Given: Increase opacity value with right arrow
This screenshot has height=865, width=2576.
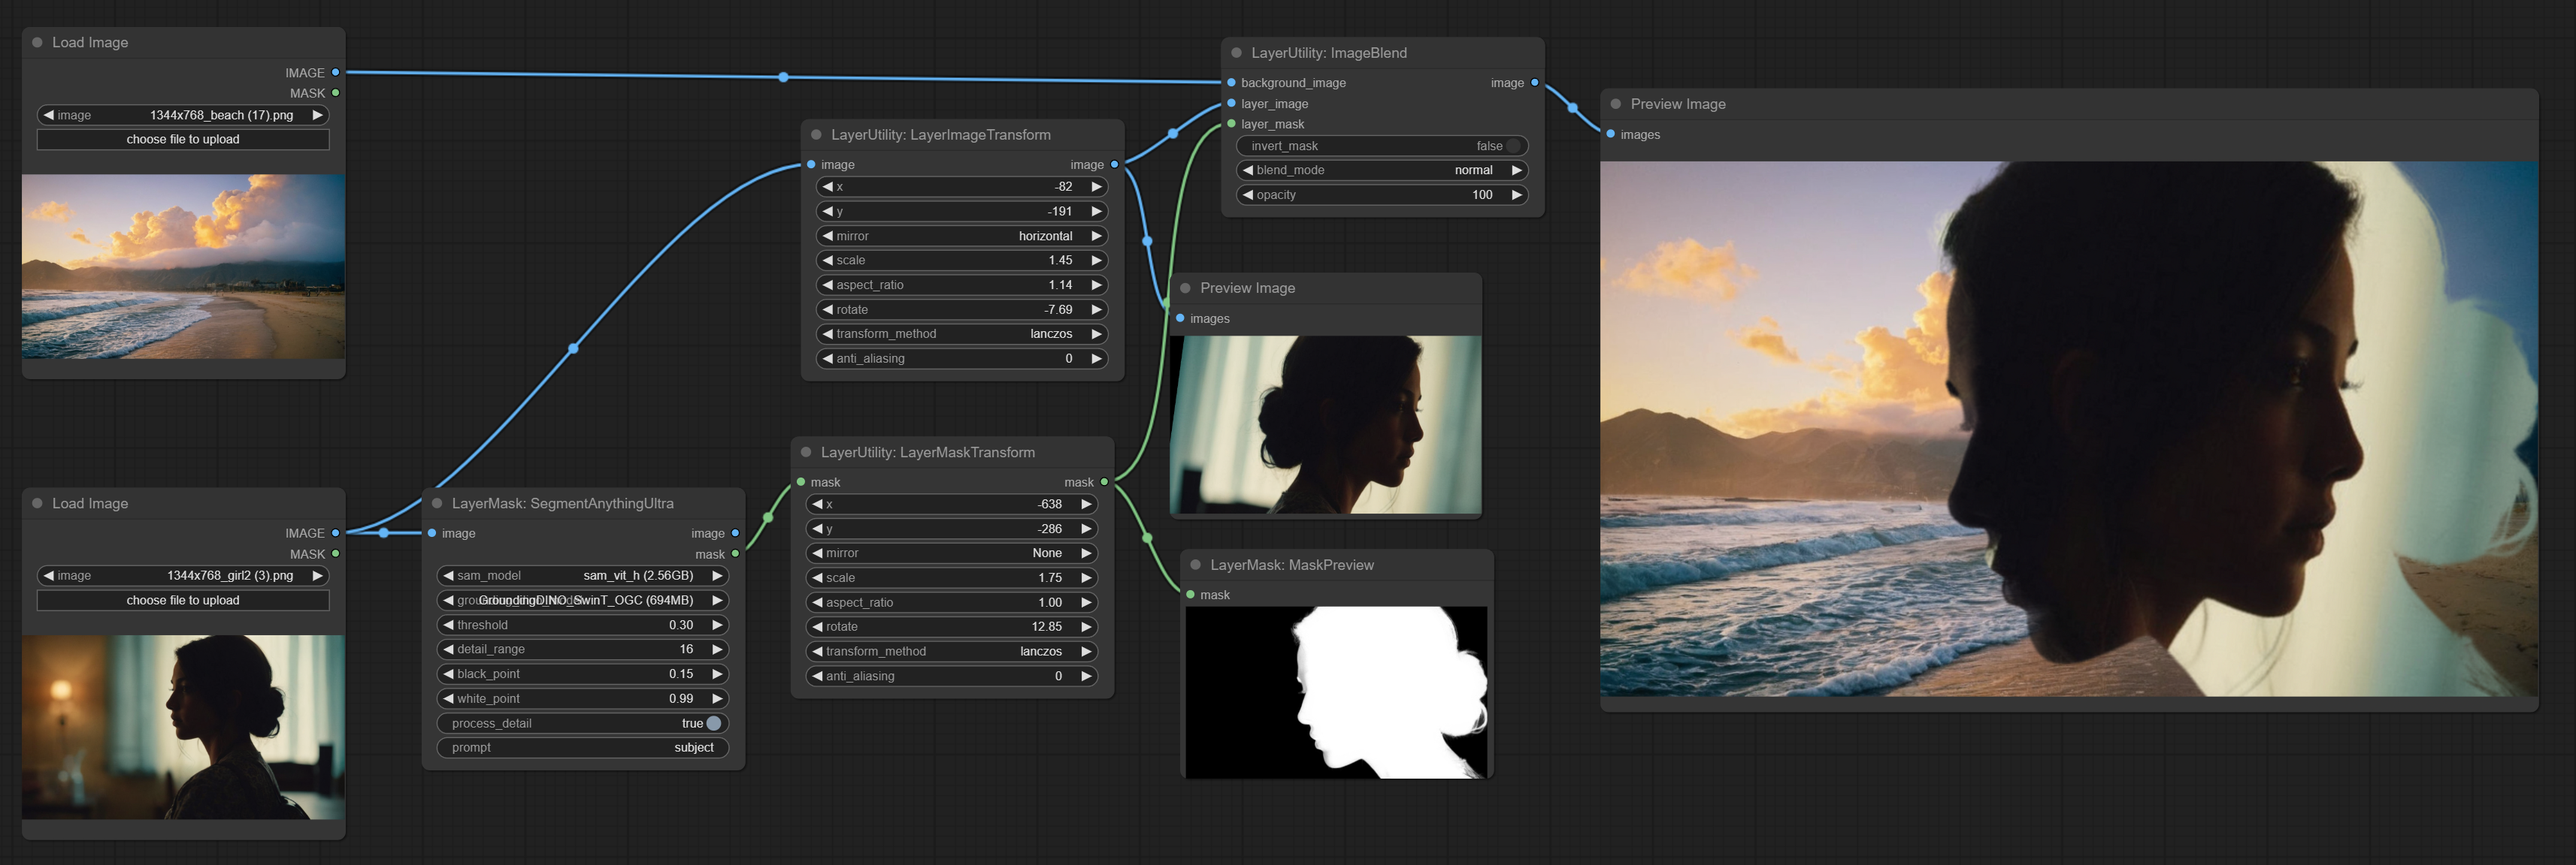Looking at the screenshot, I should (x=1516, y=196).
